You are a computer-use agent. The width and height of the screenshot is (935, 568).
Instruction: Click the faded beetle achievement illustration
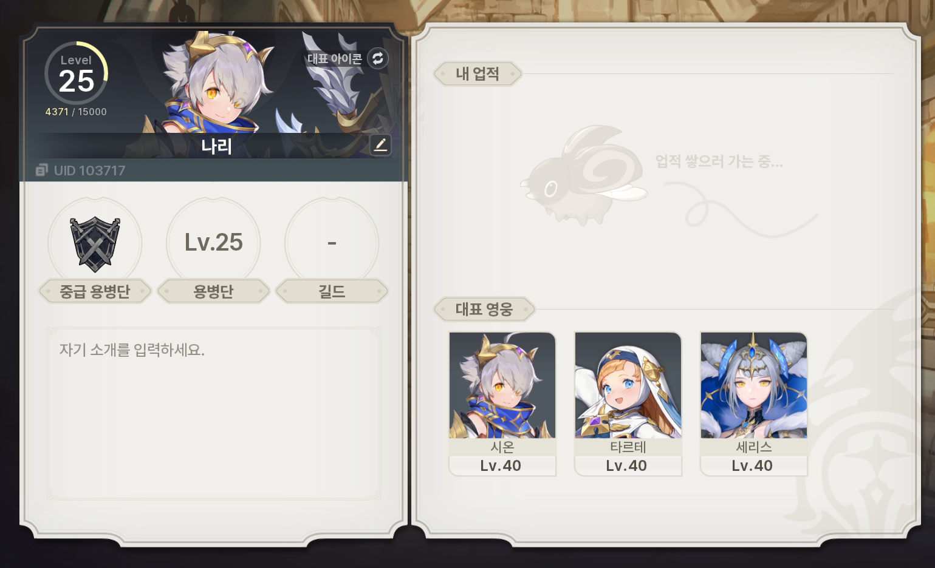coord(584,174)
